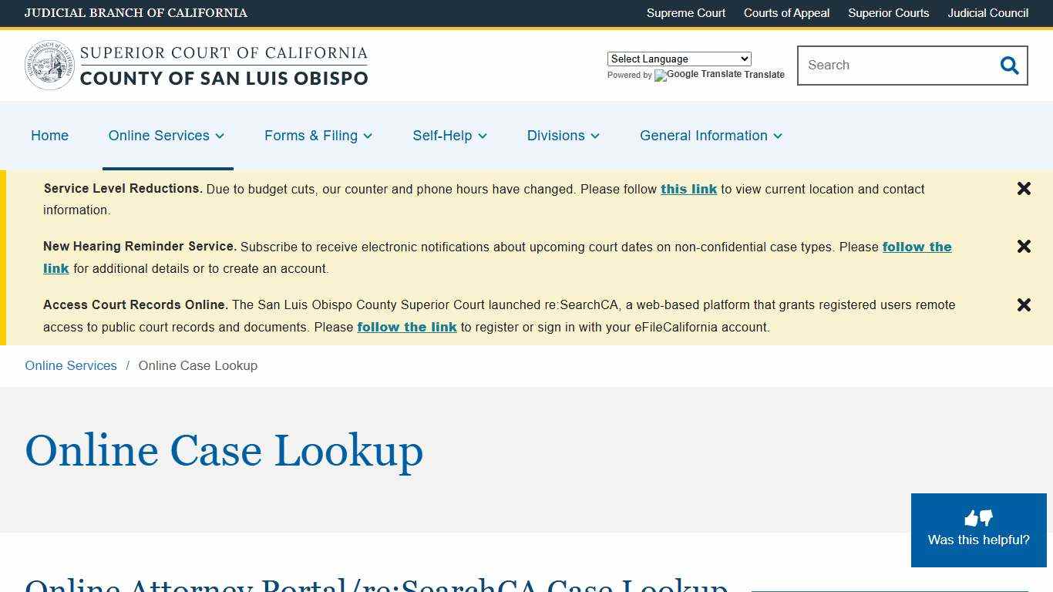Dismiss the Access Court Records Online alert

coord(1024,304)
